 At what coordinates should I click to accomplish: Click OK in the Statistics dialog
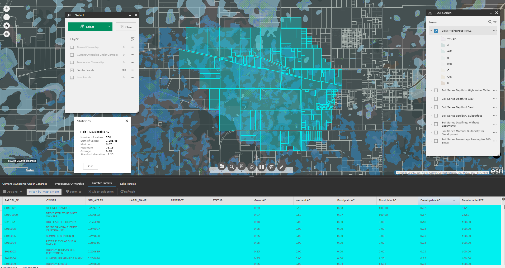[90, 166]
